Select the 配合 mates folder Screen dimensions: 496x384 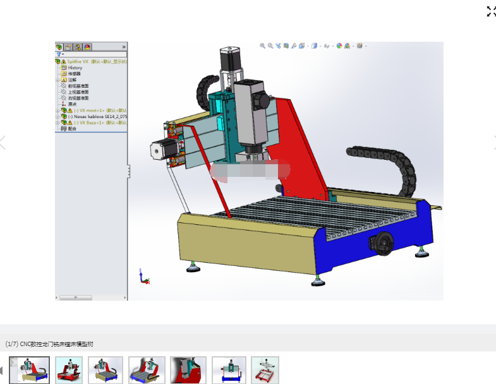[72, 129]
